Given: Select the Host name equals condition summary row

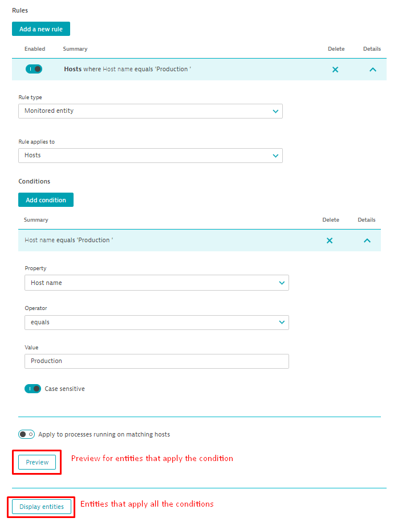Looking at the screenshot, I should point(171,240).
